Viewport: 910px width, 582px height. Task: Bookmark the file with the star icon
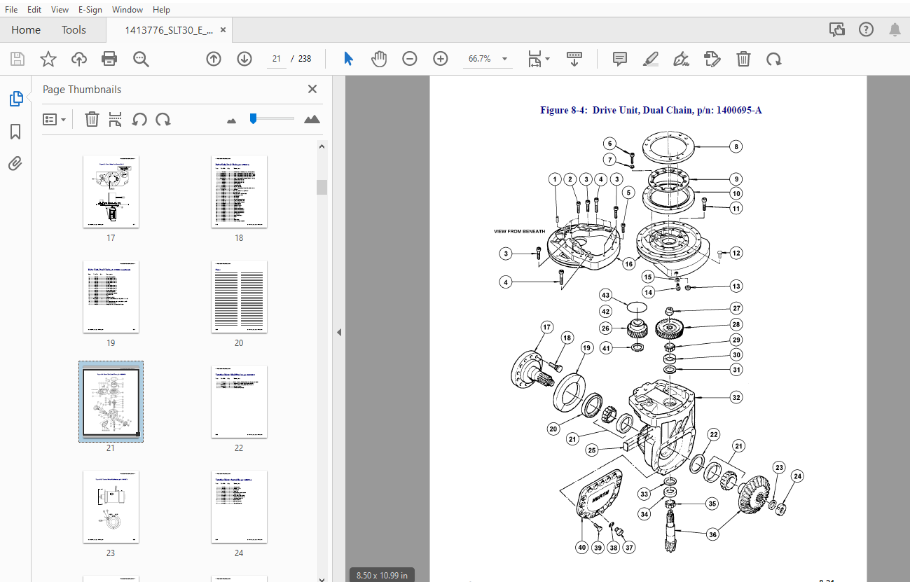pyautogui.click(x=48, y=59)
